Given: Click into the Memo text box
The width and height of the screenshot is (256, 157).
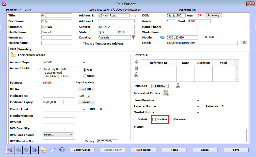Looking at the screenshot, I should coord(190,135).
